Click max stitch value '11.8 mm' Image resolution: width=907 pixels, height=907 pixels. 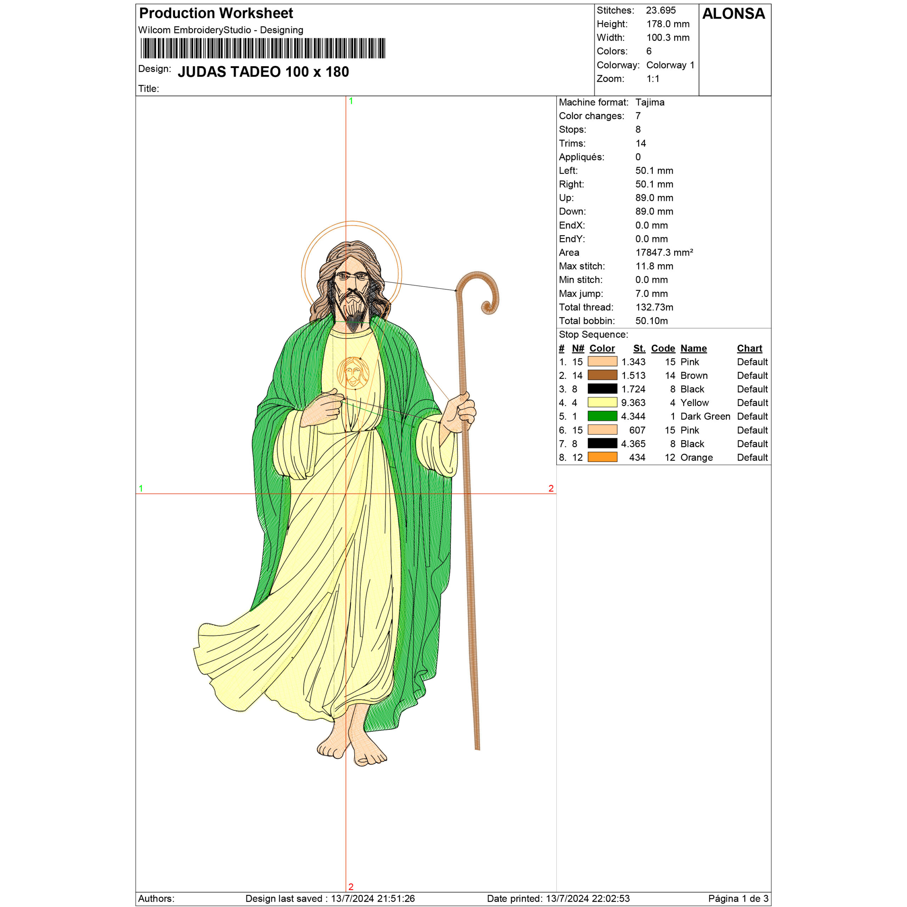tap(654, 266)
